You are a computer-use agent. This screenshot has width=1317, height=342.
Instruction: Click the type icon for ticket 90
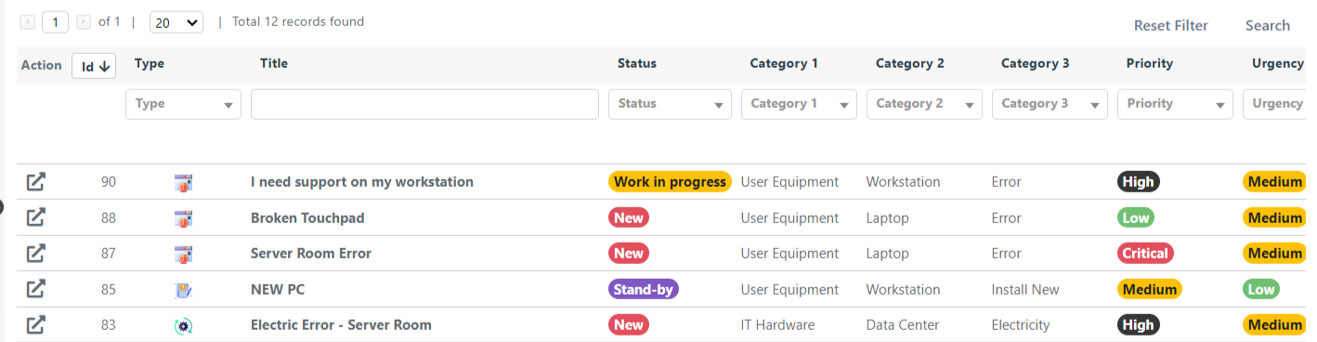pos(184,182)
